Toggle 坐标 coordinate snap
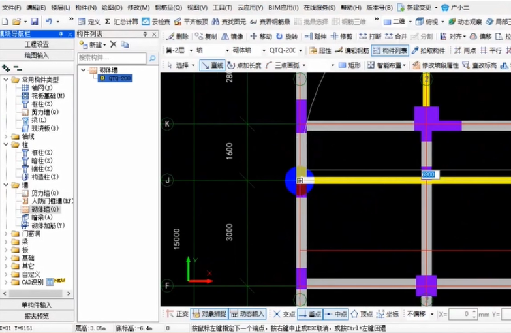 (388, 314)
